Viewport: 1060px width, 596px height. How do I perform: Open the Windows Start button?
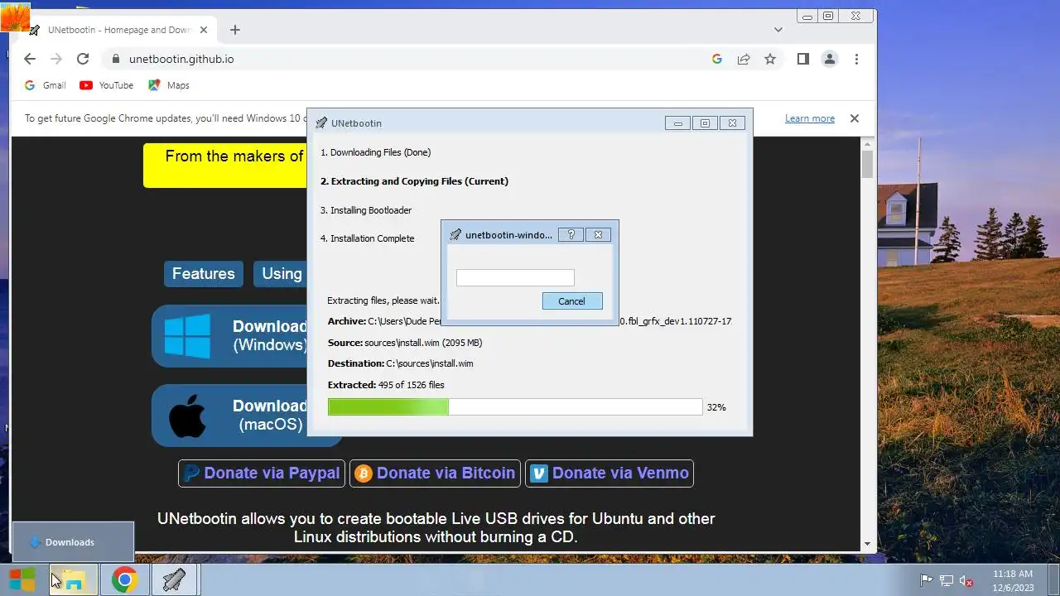[x=22, y=579]
